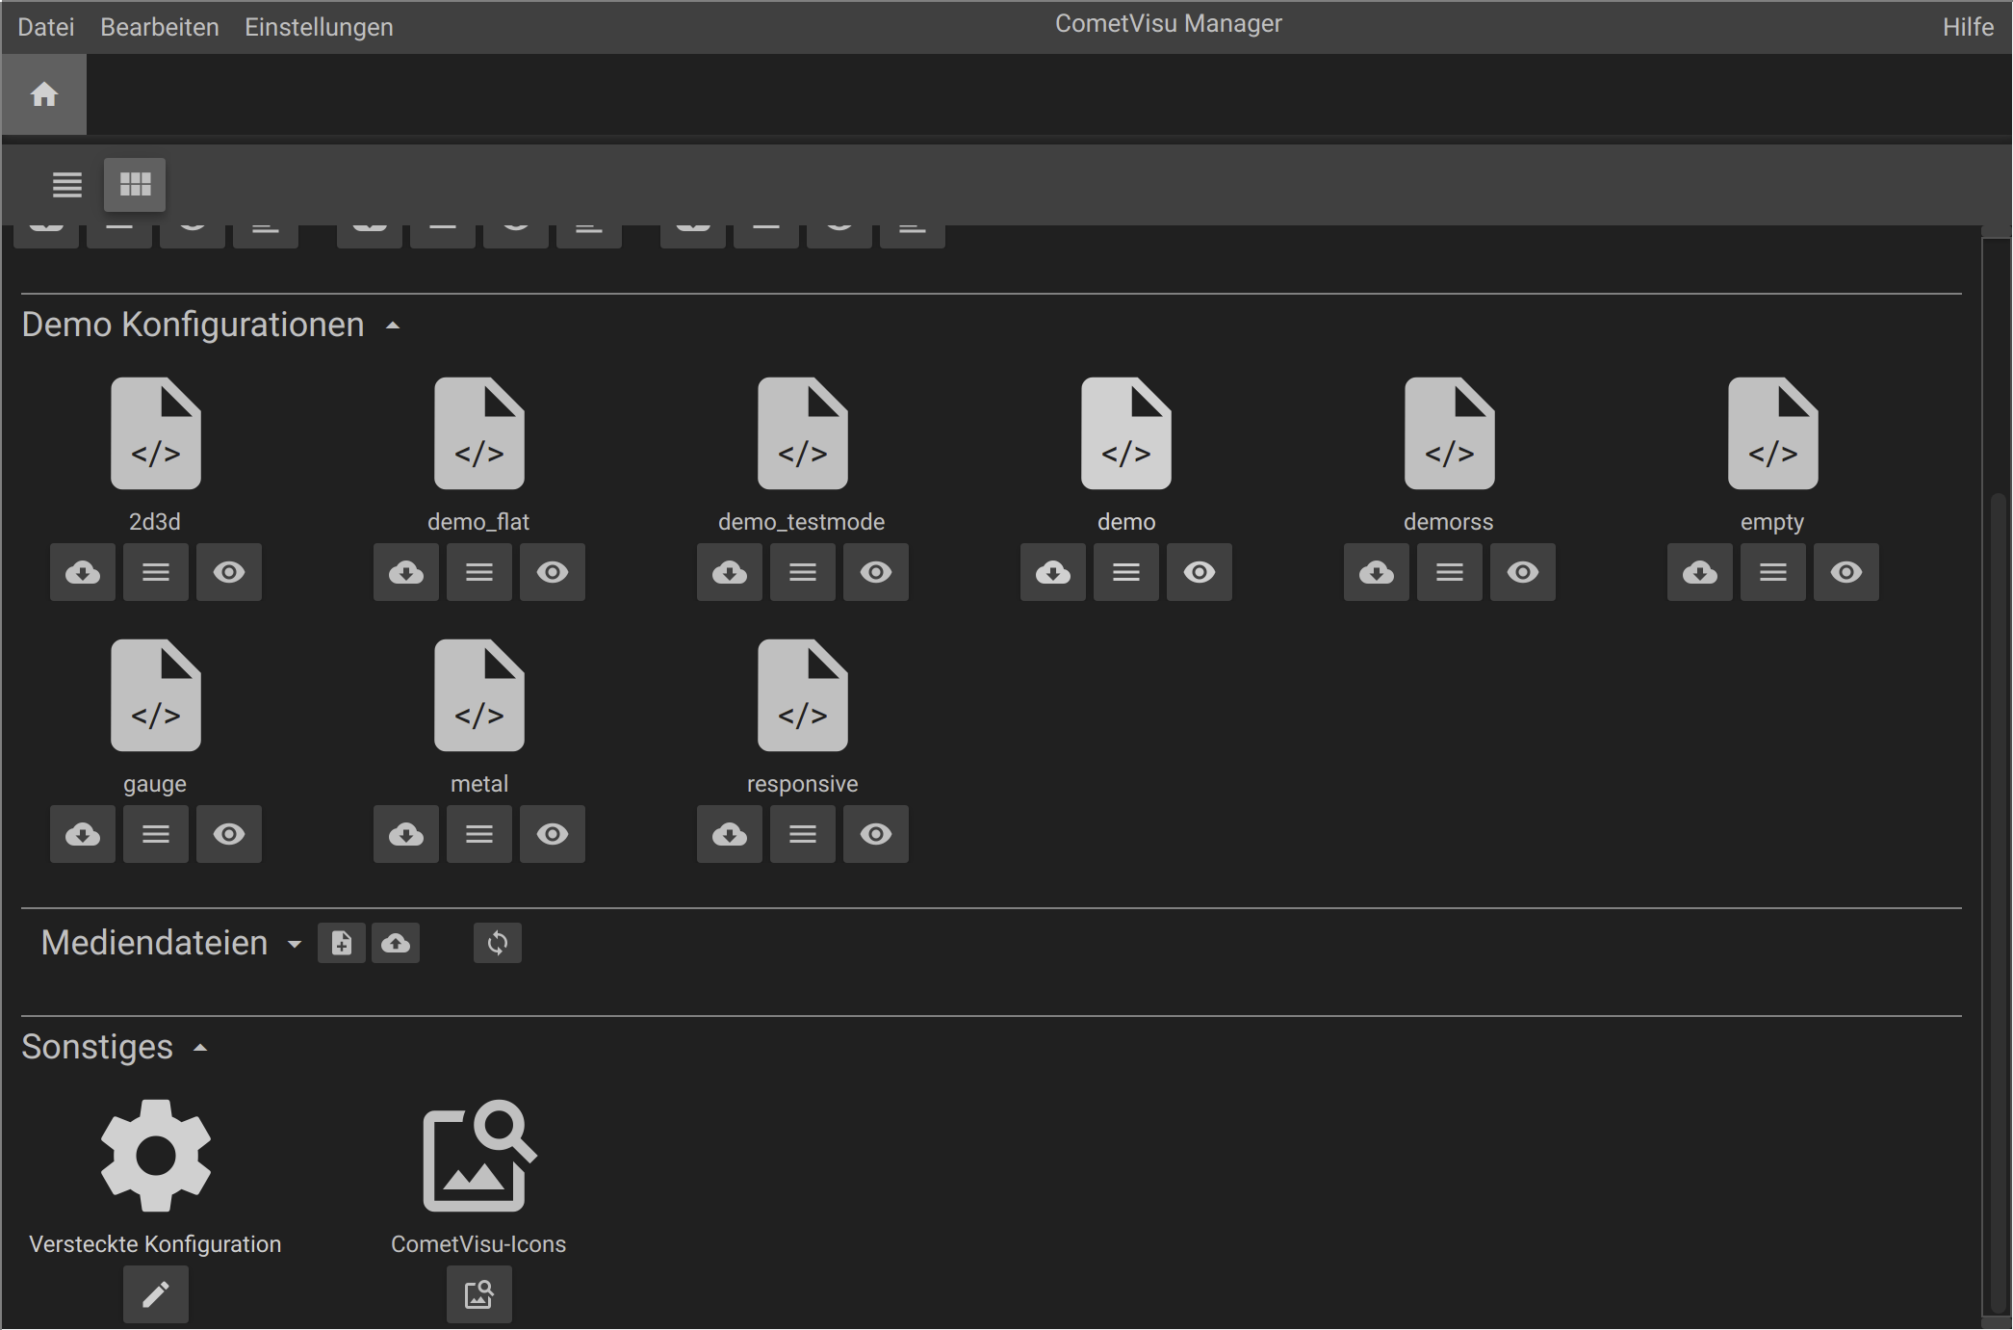Open the Datei menu
The width and height of the screenshot is (2013, 1330).
tap(46, 27)
